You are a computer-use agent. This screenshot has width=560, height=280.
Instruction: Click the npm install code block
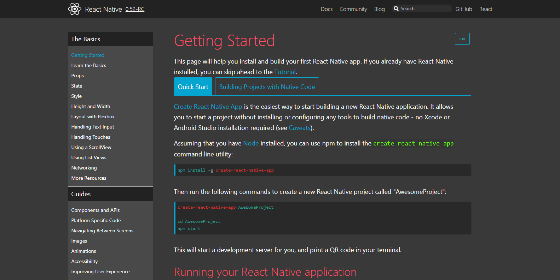click(323, 170)
